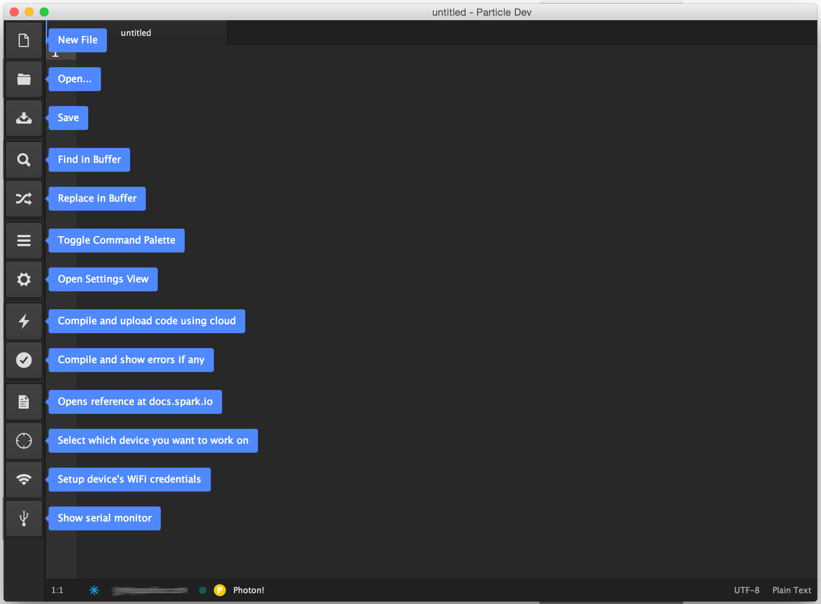This screenshot has width=821, height=604.
Task: Click the blurred username in status bar
Action: pos(150,590)
